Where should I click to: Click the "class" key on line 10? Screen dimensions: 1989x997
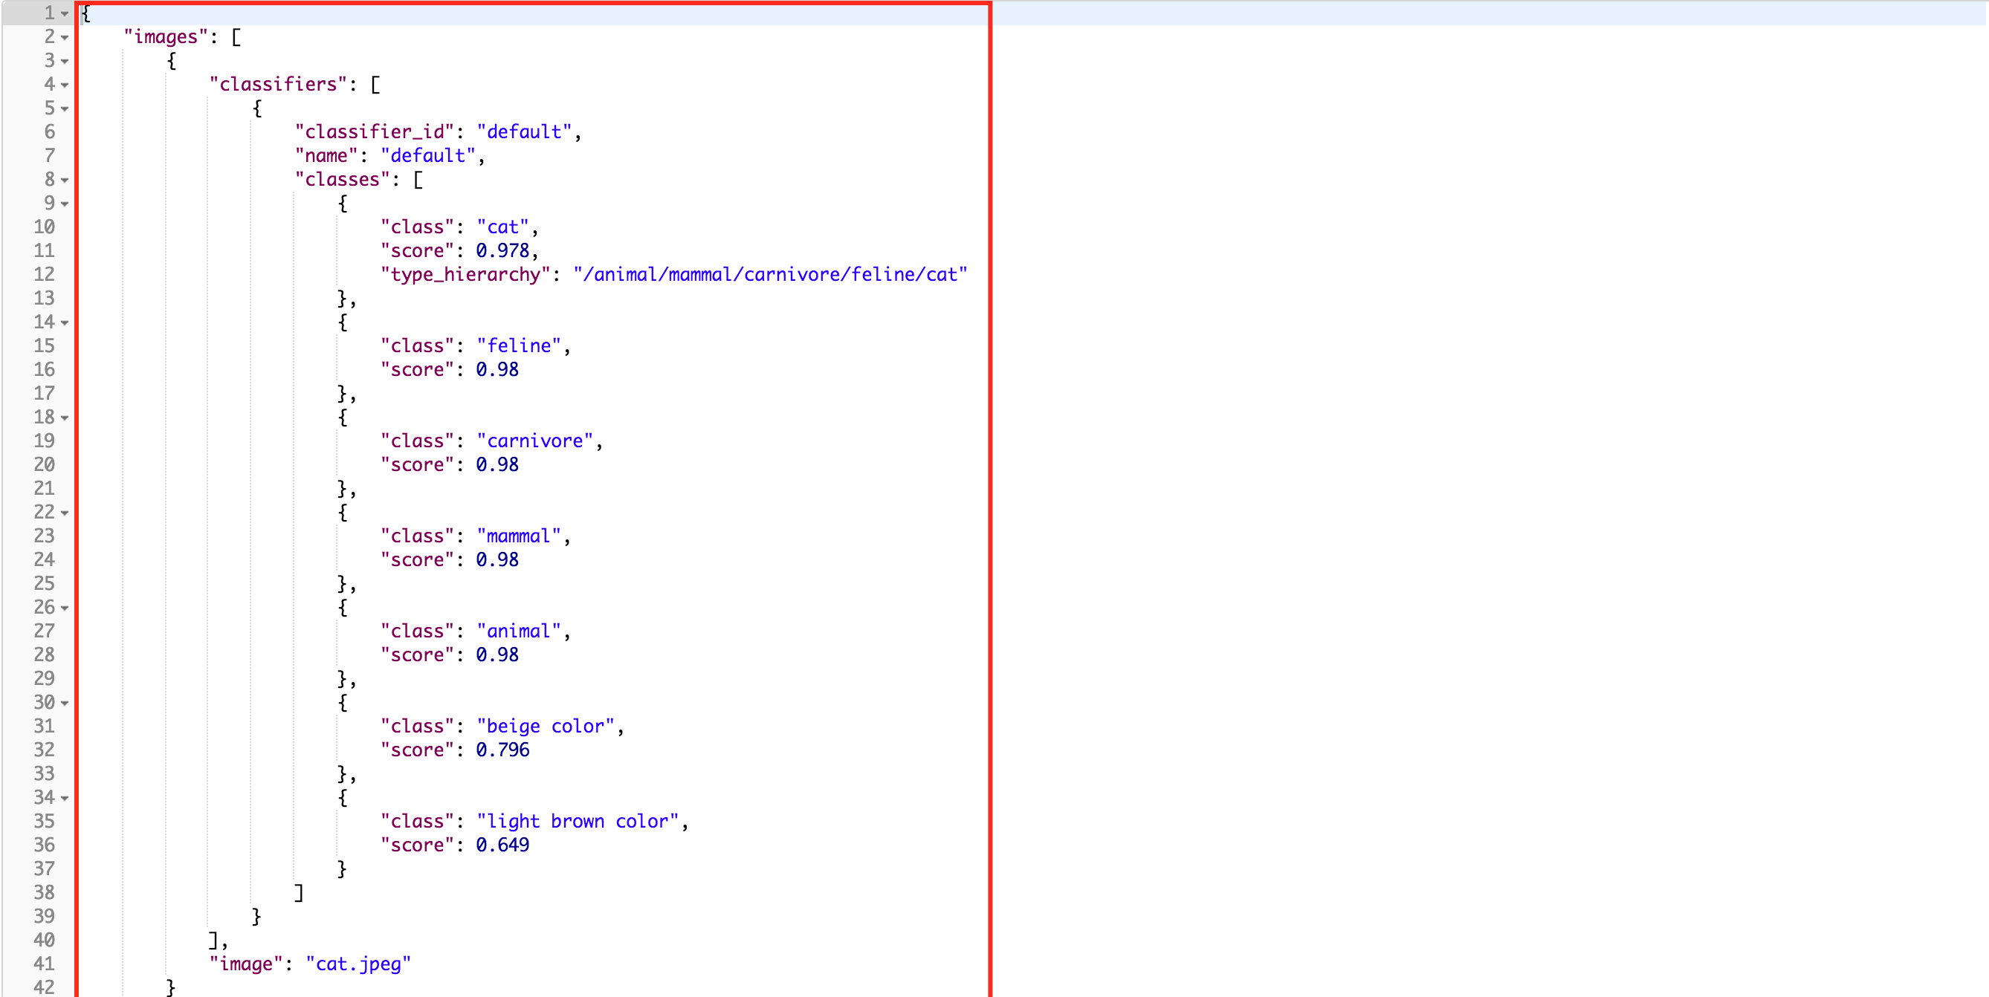coord(417,227)
